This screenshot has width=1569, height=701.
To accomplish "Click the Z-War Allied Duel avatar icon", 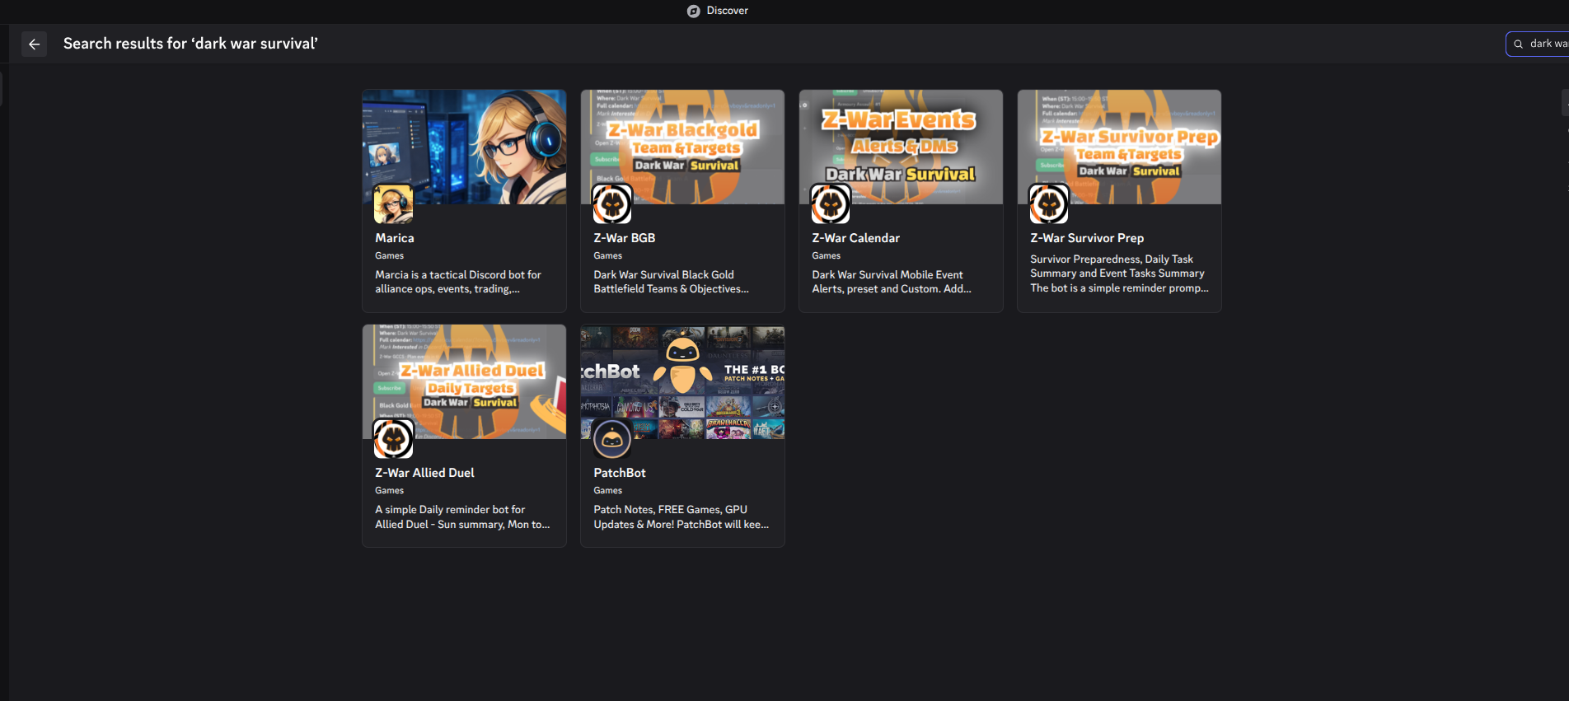I will point(393,439).
